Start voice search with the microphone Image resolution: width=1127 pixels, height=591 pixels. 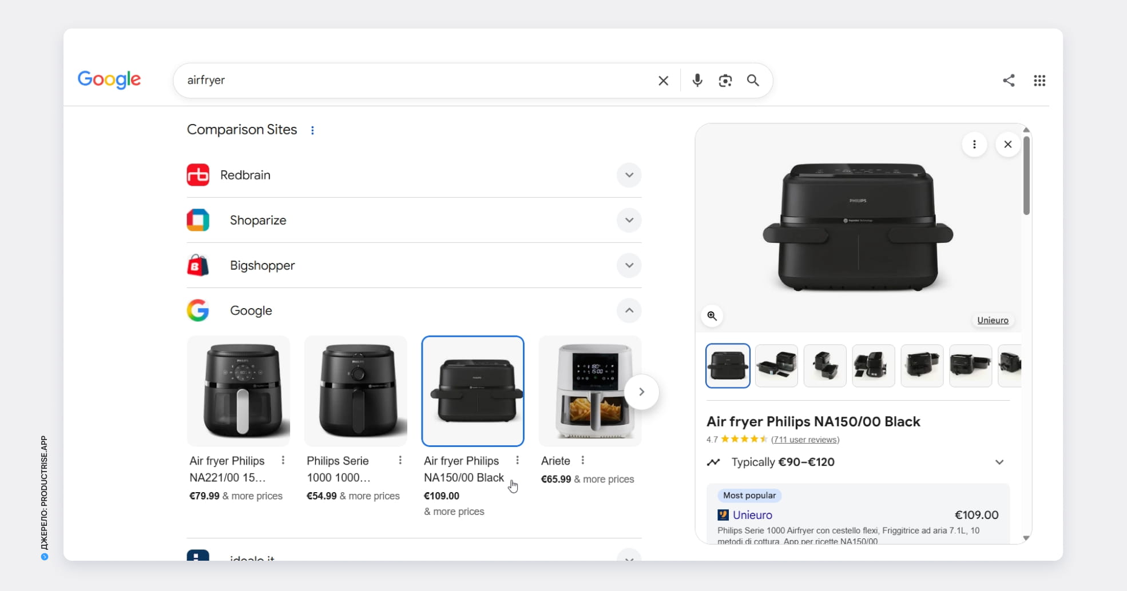pyautogui.click(x=697, y=81)
